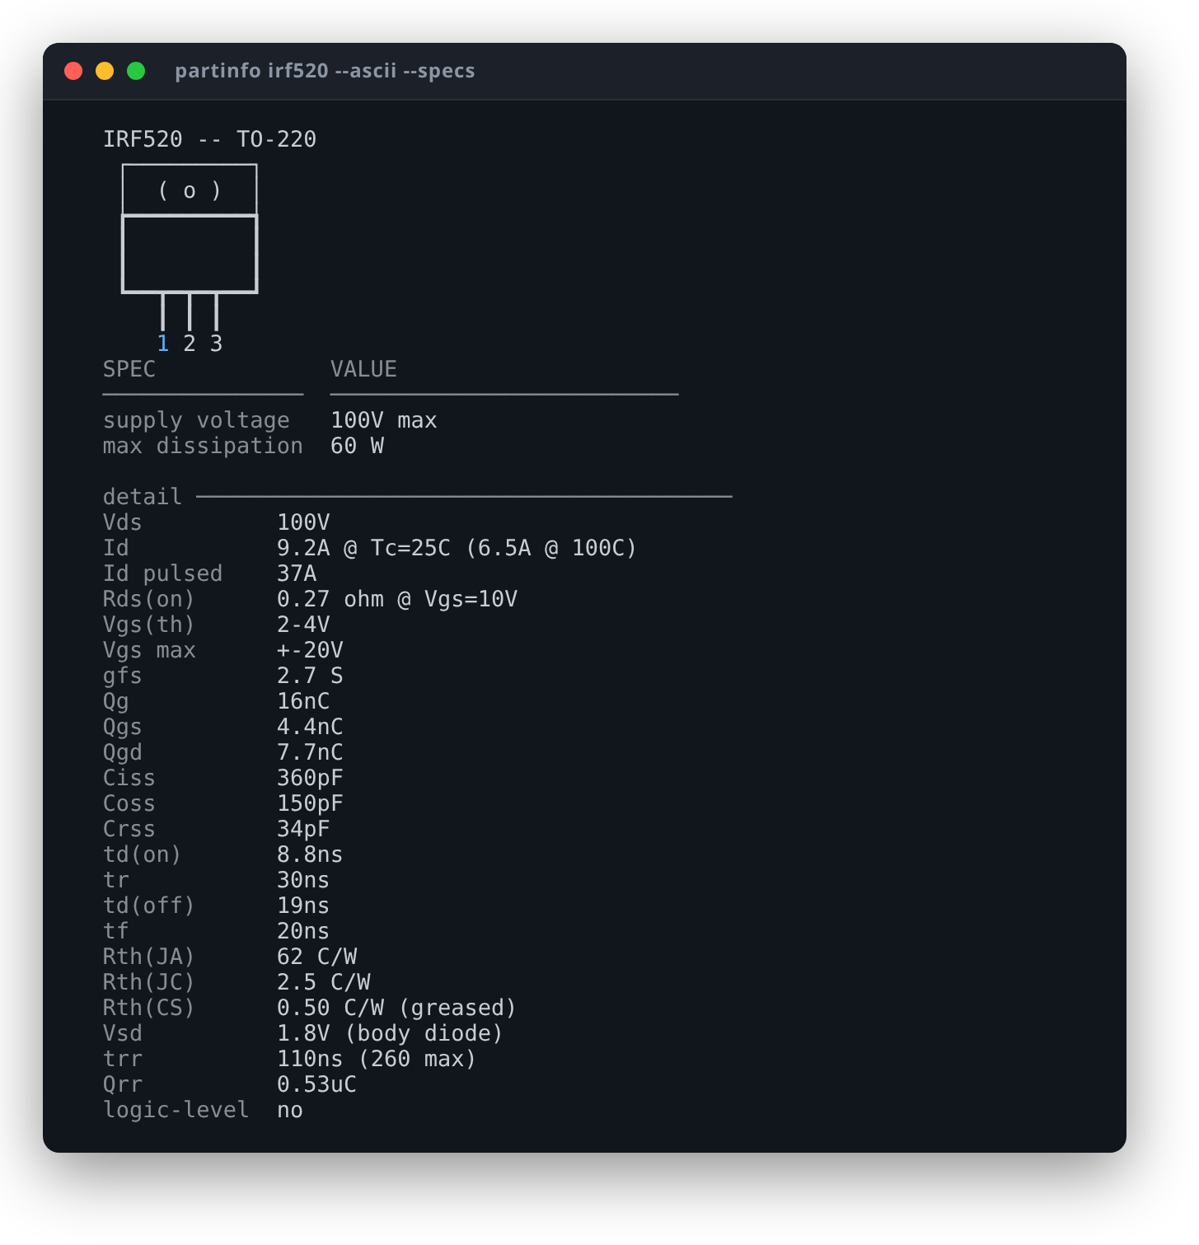Click pin number 1 label in blue
The width and height of the screenshot is (1199, 1245).
coord(163,344)
